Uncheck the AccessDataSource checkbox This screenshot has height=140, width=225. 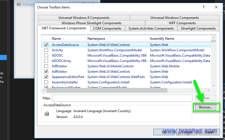(x=46, y=45)
